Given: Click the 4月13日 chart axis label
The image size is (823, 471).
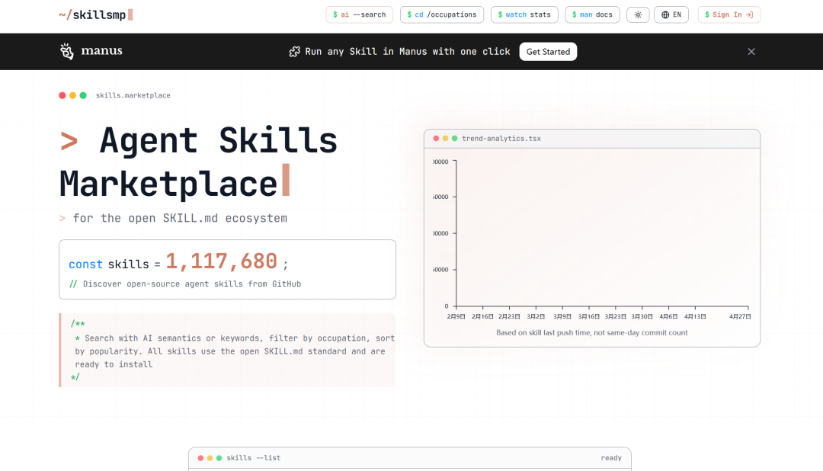Looking at the screenshot, I should (x=695, y=316).
